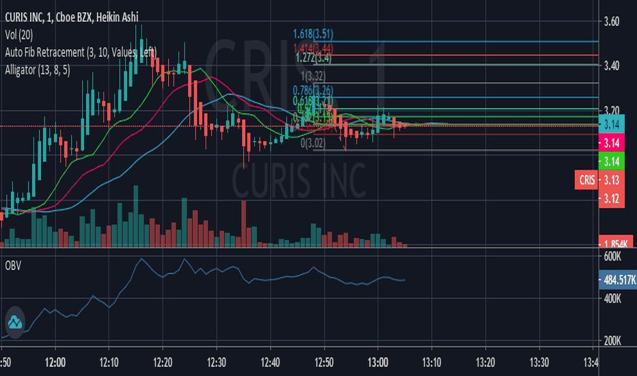Click the pink 3.14 price label
The image size is (637, 376).
(612, 143)
